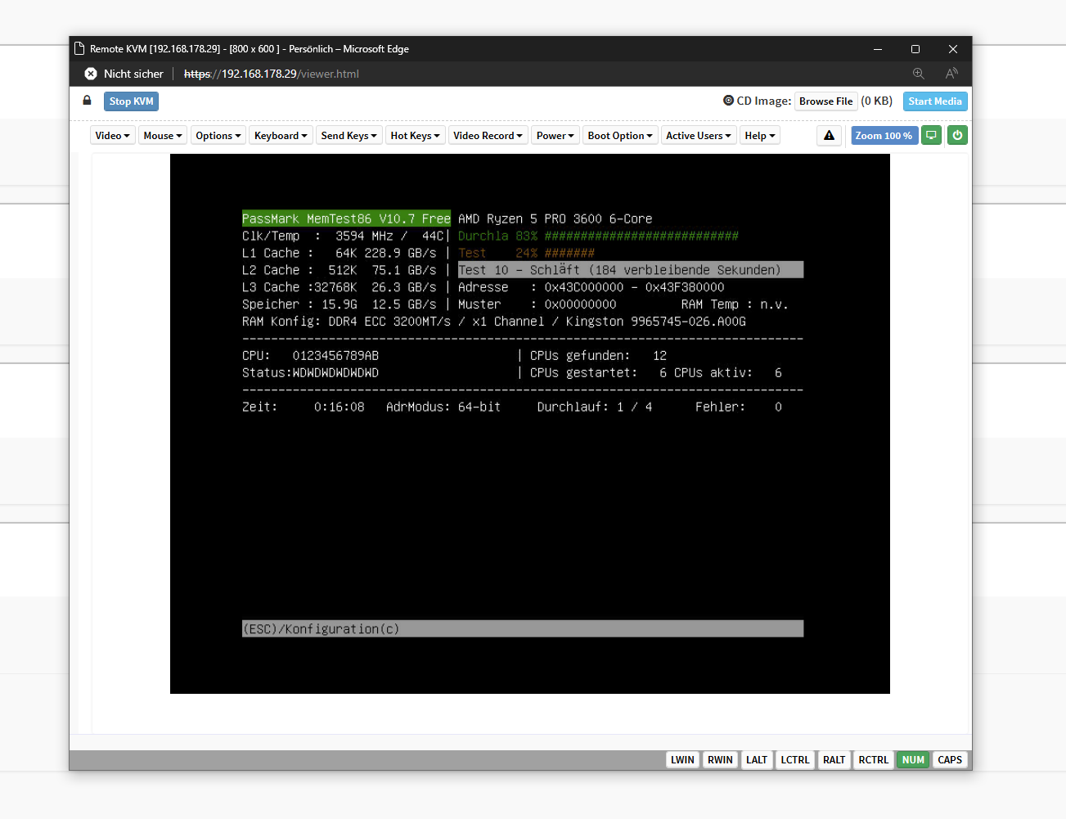Click the Durchlauf: 1 / 4 text
Screen dimensions: 1066x819
coord(595,407)
